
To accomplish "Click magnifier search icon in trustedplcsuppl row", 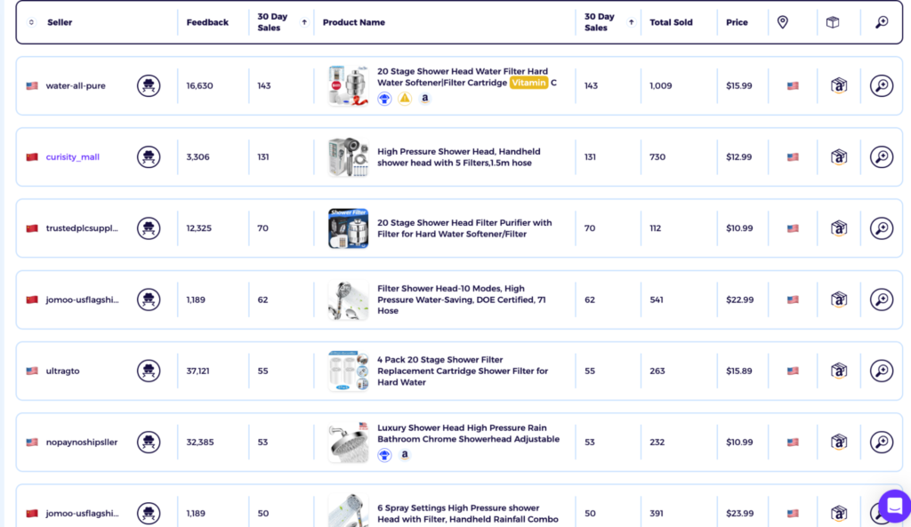I will pos(882,228).
